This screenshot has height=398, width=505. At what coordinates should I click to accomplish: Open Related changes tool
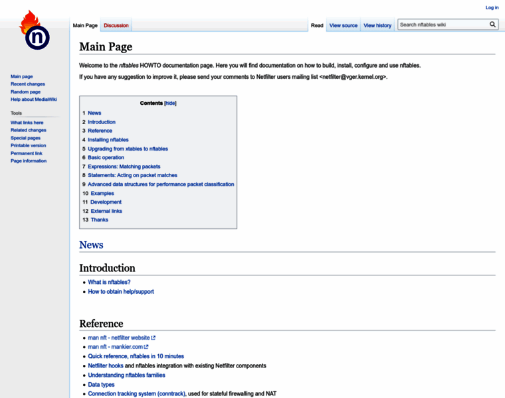pos(29,130)
